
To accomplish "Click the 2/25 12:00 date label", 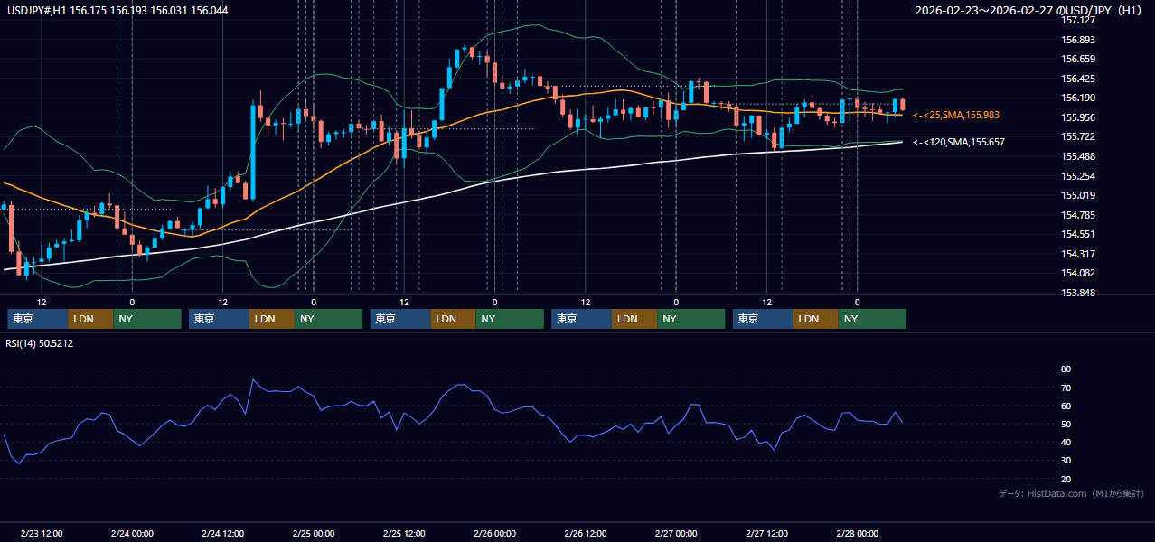I will (x=404, y=534).
